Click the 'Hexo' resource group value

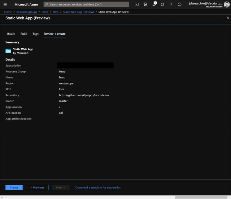(x=62, y=72)
